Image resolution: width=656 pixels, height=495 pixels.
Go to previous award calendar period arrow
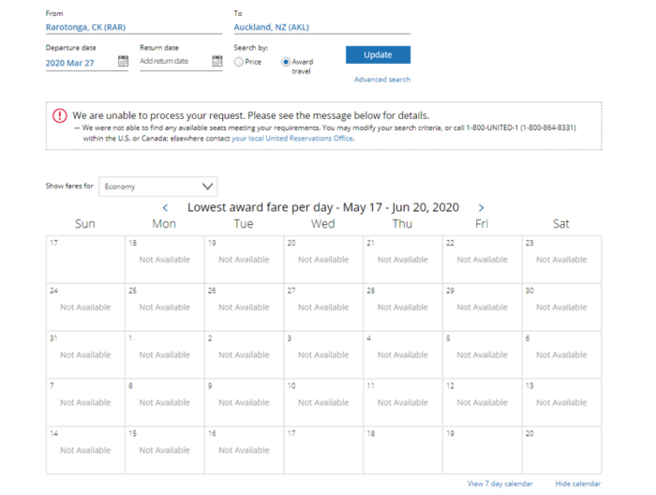[x=165, y=207]
